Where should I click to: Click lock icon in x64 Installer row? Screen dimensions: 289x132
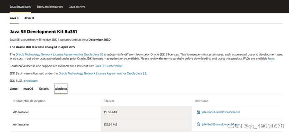[x=198, y=124]
